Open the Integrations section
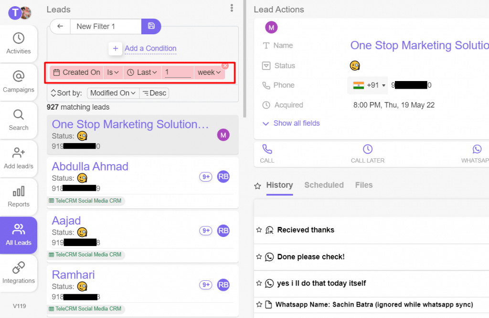This screenshot has height=318, width=489. click(19, 273)
